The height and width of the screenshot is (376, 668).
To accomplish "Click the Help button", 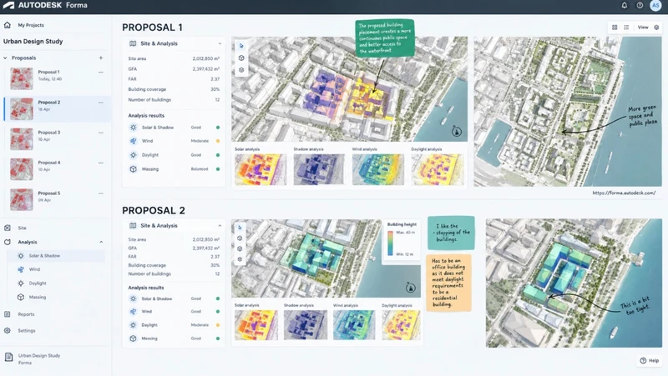I will click(x=650, y=360).
